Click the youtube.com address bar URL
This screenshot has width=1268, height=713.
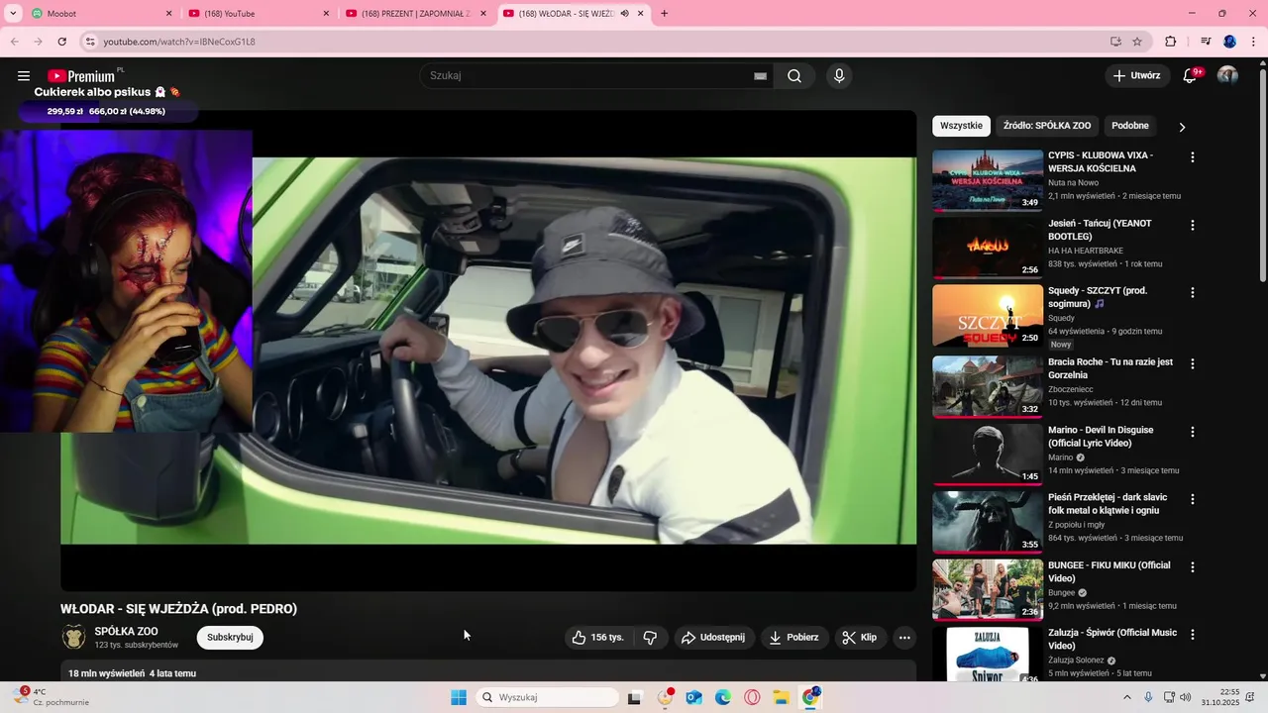pos(179,42)
